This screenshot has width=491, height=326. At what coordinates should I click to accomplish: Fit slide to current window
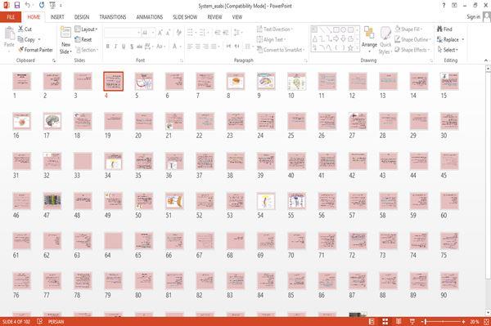(486, 322)
